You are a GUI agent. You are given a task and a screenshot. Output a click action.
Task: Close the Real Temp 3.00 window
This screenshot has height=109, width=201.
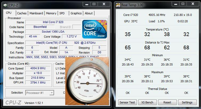[x=193, y=4]
